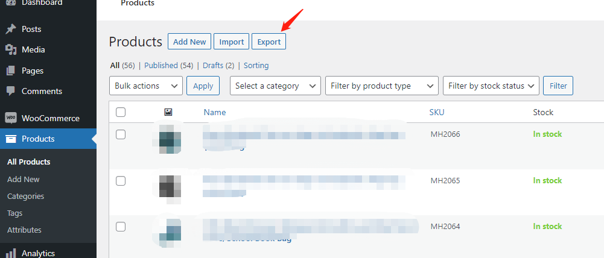Click the SKU value MH2066

point(445,134)
